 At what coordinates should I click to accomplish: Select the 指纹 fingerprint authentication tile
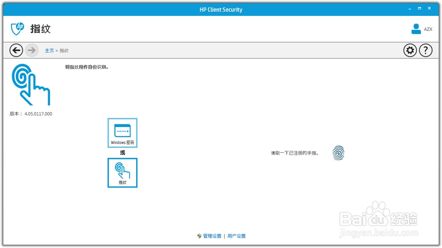coord(122,173)
